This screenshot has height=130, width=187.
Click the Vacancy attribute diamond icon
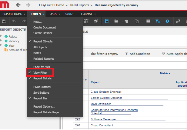pyautogui.click(x=6, y=41)
